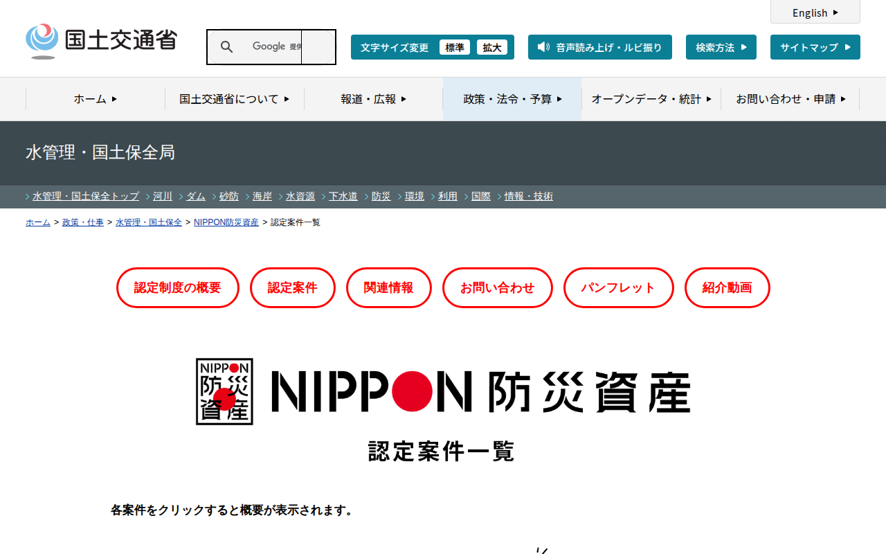Open the 下水道 section link
Image resolution: width=886 pixels, height=554 pixels.
point(343,196)
